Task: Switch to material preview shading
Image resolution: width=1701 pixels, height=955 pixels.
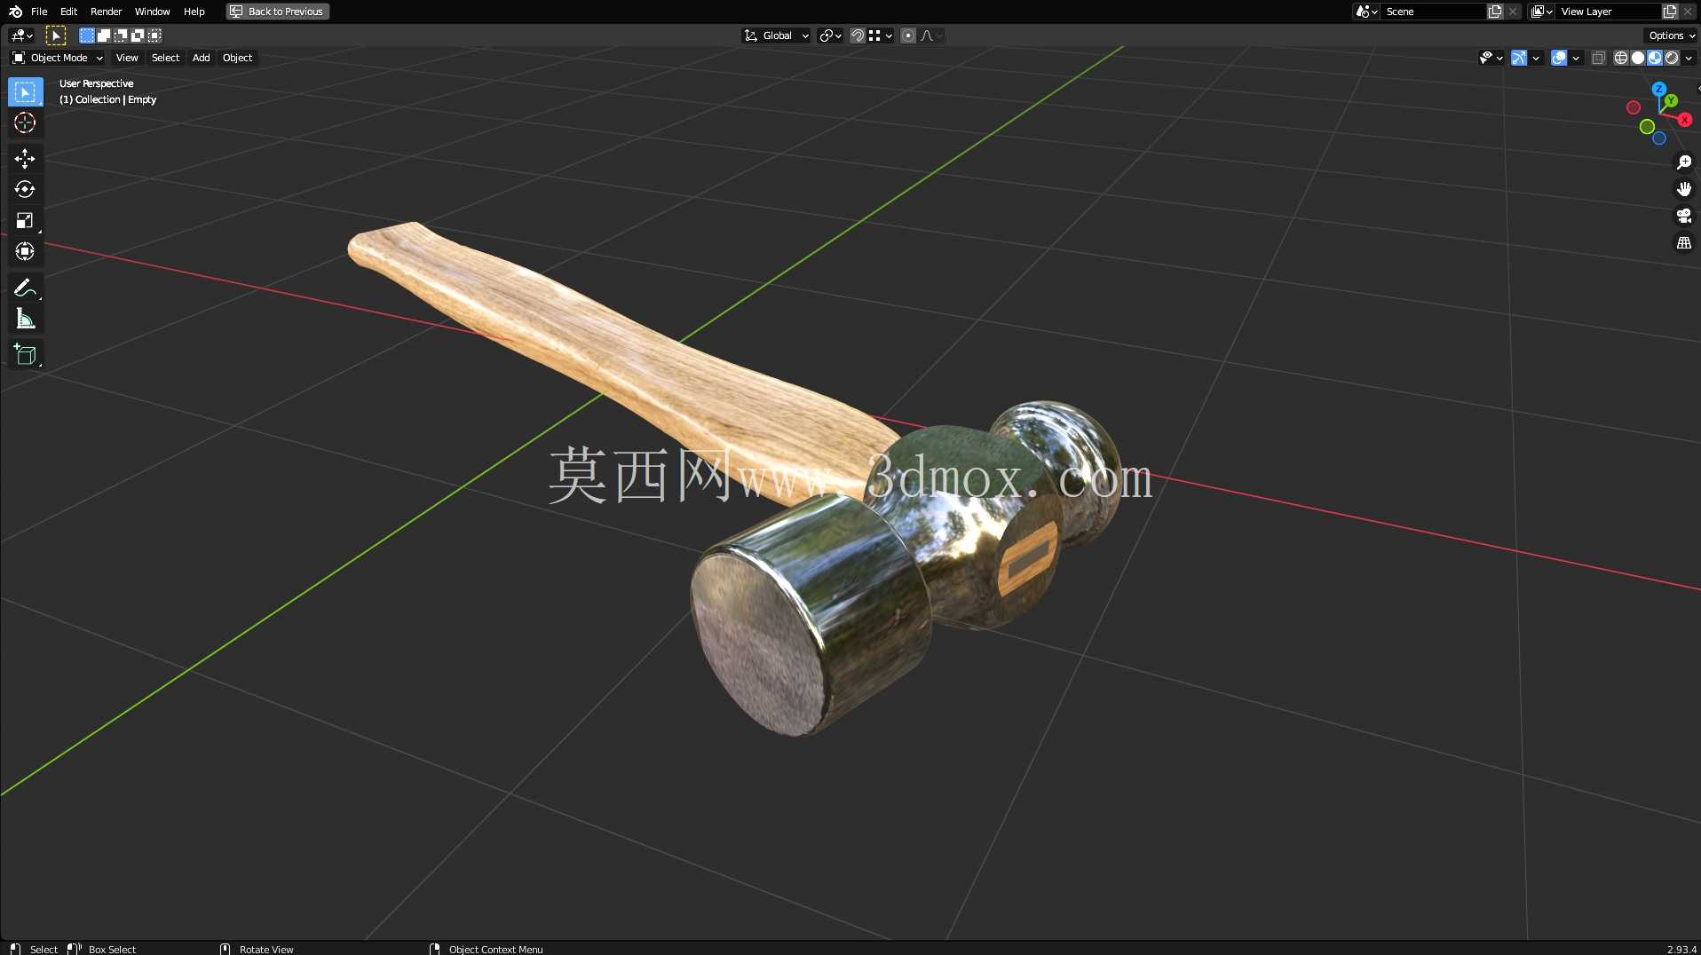Action: 1655,58
